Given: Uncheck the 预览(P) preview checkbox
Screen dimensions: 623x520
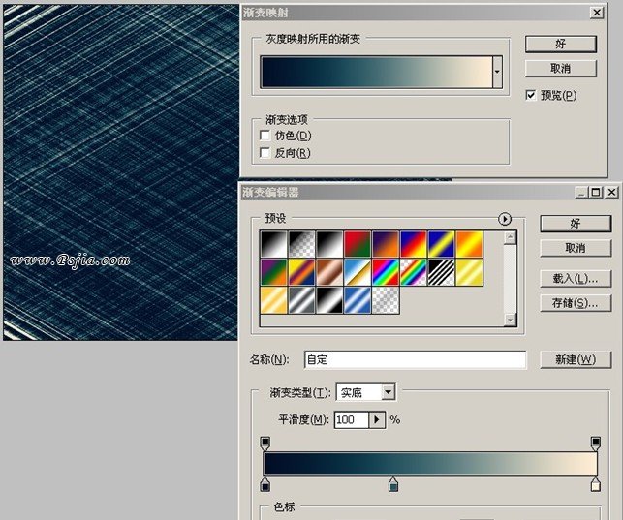Looking at the screenshot, I should pyautogui.click(x=531, y=95).
